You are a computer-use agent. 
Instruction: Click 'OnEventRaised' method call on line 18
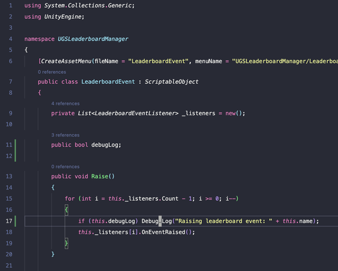tap(163, 232)
